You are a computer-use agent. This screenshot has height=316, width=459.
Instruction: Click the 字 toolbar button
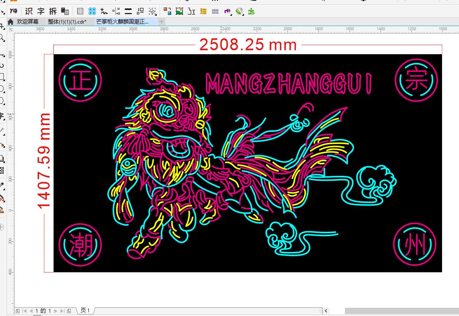click(x=41, y=11)
